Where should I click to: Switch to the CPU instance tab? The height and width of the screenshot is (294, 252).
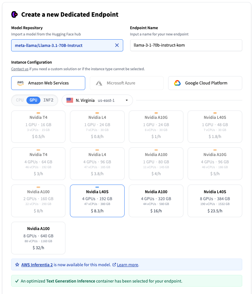click(20, 100)
